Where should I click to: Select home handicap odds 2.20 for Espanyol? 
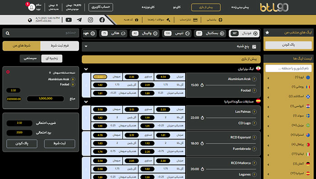tap(147, 152)
